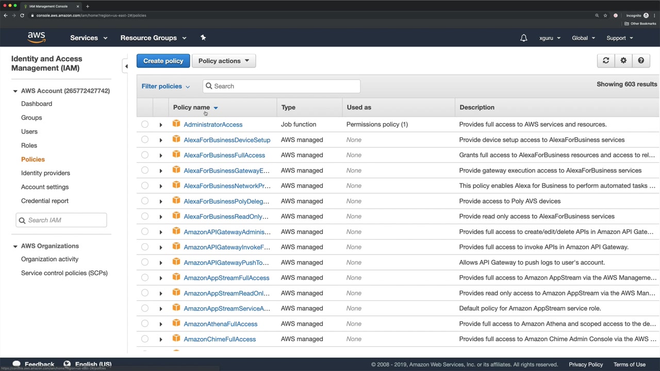Expand the Filter policies dropdown
660x371 pixels.
click(166, 86)
